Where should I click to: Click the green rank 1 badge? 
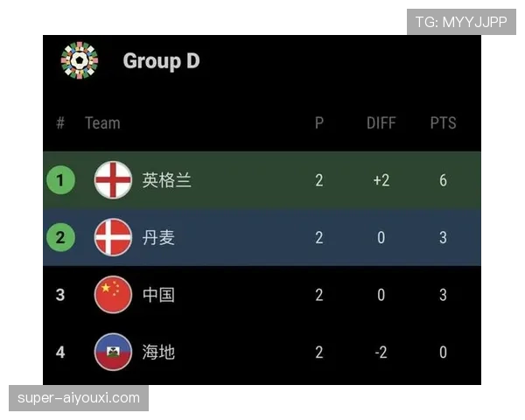point(60,180)
